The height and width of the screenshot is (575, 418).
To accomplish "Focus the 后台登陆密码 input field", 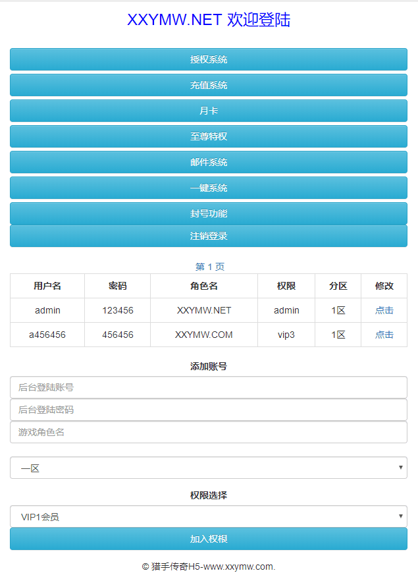I will [x=209, y=410].
